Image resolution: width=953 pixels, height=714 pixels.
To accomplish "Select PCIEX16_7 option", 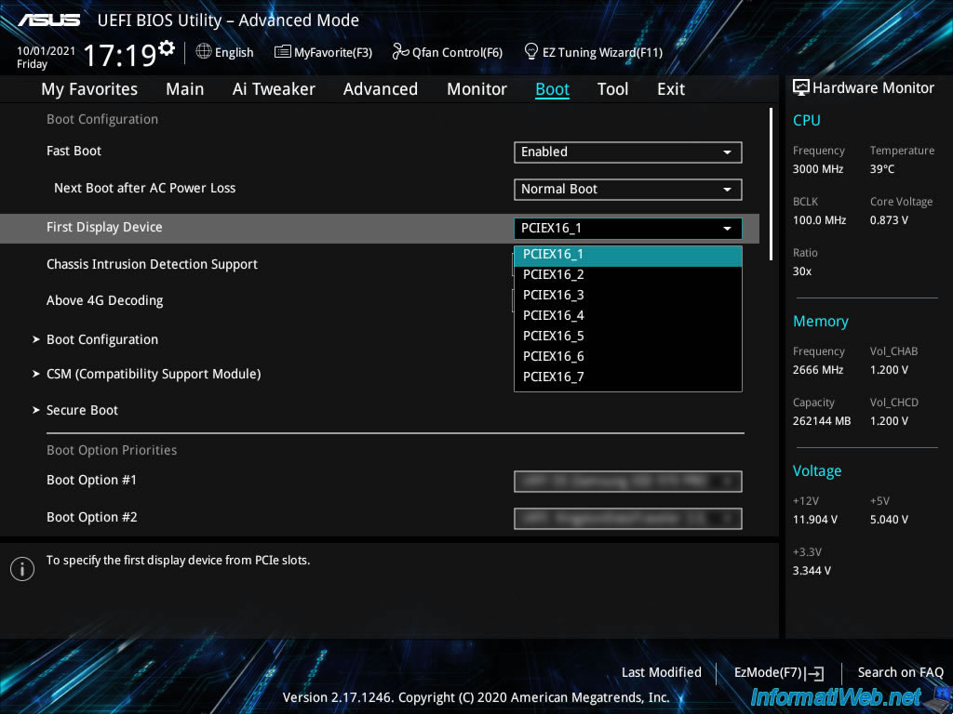I will [x=628, y=377].
